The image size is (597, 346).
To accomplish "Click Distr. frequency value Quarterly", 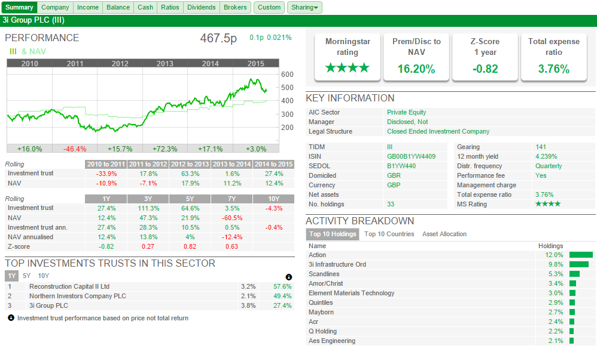I will tap(549, 166).
